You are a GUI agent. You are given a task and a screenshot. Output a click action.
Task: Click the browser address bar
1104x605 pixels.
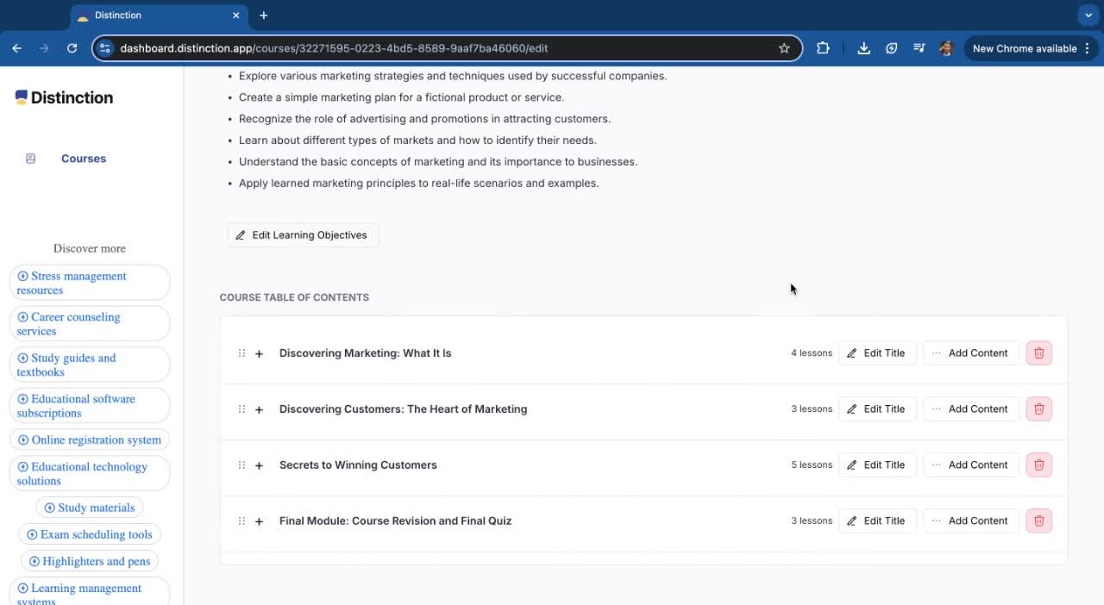point(431,48)
